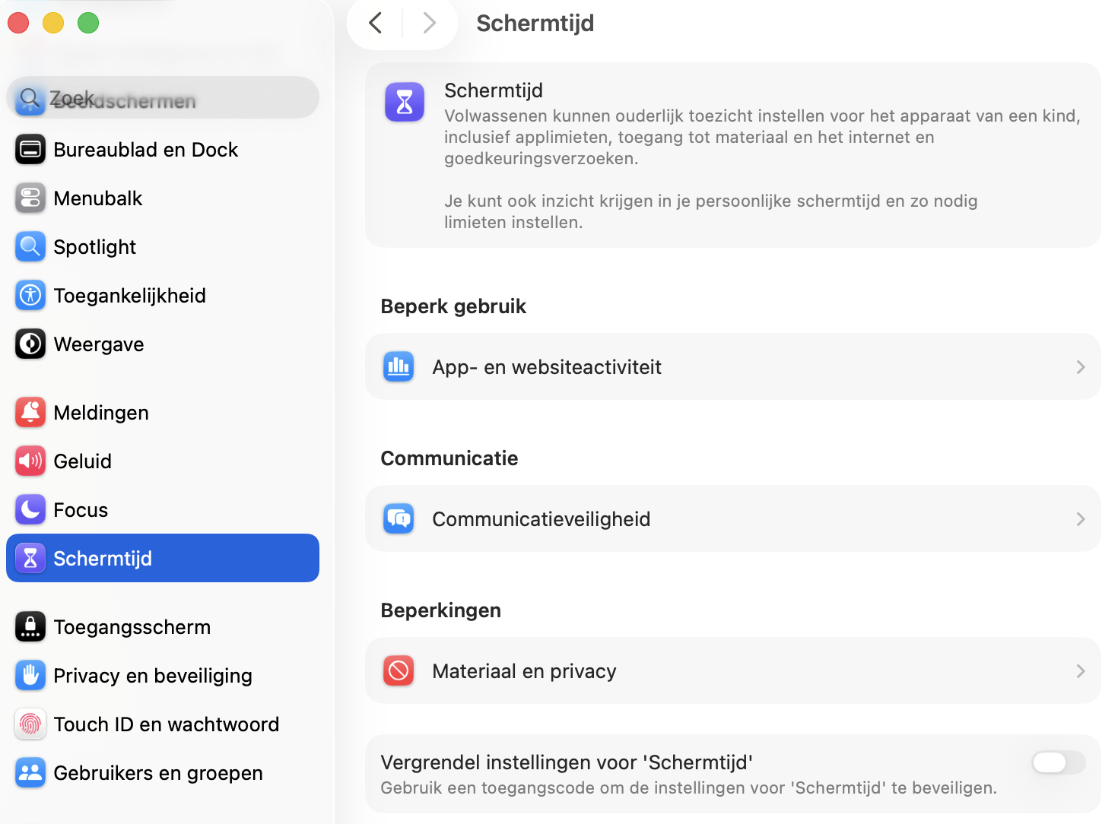
Task: Expand App- en websiteactiviteit via chevron
Action: point(1080,366)
